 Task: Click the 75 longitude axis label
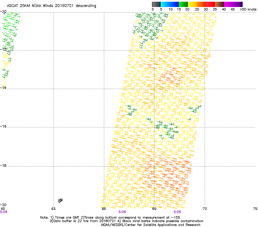click(x=255, y=209)
